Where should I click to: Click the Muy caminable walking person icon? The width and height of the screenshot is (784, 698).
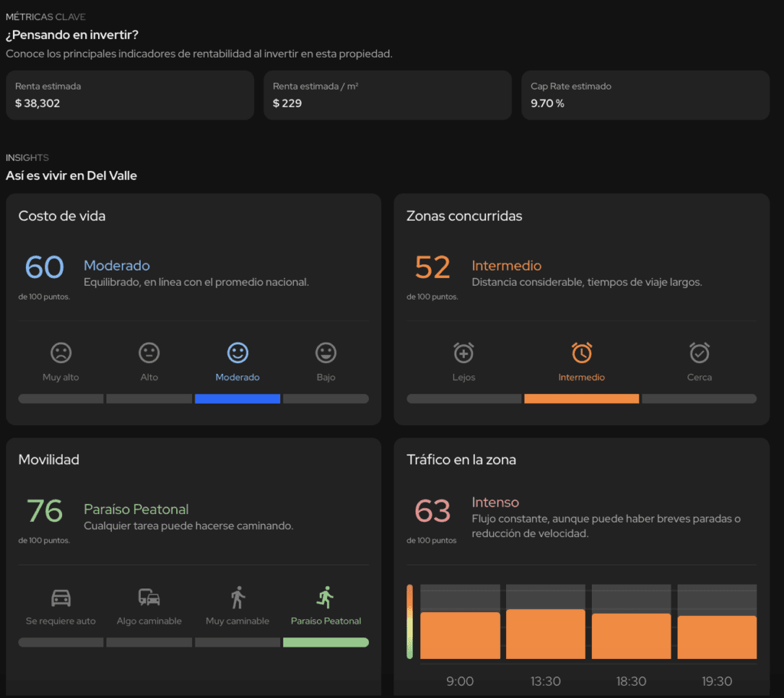pyautogui.click(x=238, y=598)
